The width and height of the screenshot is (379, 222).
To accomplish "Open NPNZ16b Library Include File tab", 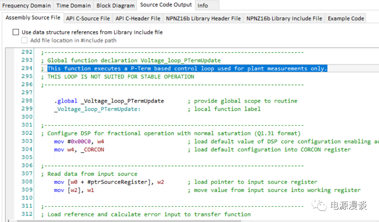I will tap(284, 18).
